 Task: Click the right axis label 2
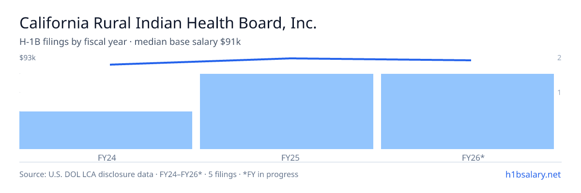[x=559, y=58]
